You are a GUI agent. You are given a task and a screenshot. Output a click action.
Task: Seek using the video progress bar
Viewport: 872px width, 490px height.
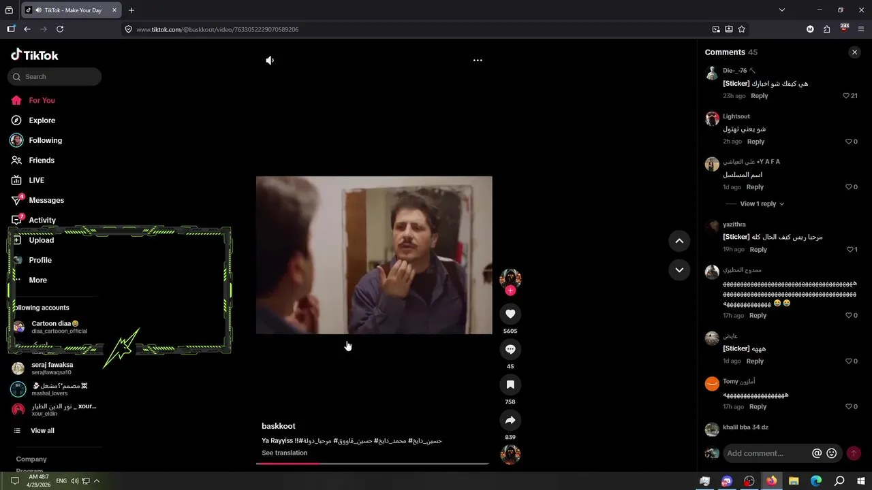click(373, 463)
